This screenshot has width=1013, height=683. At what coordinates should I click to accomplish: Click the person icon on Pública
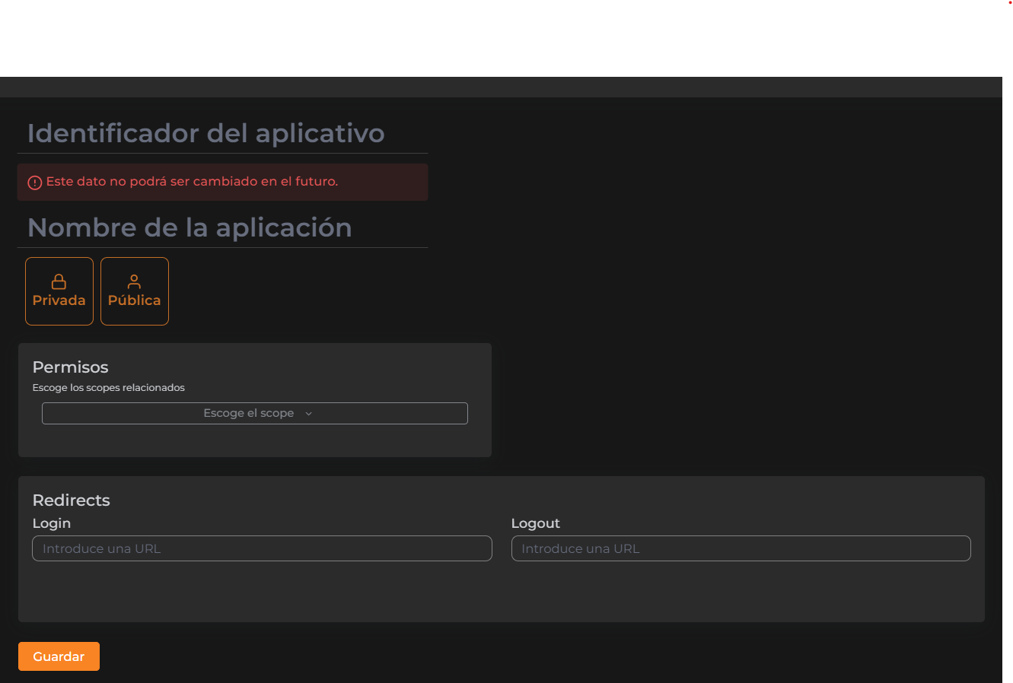tap(134, 282)
